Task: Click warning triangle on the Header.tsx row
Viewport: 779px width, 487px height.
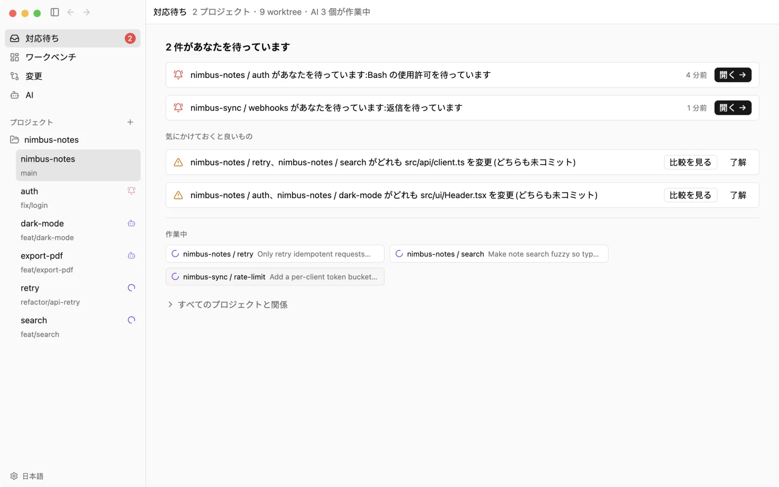Action: tap(178, 195)
